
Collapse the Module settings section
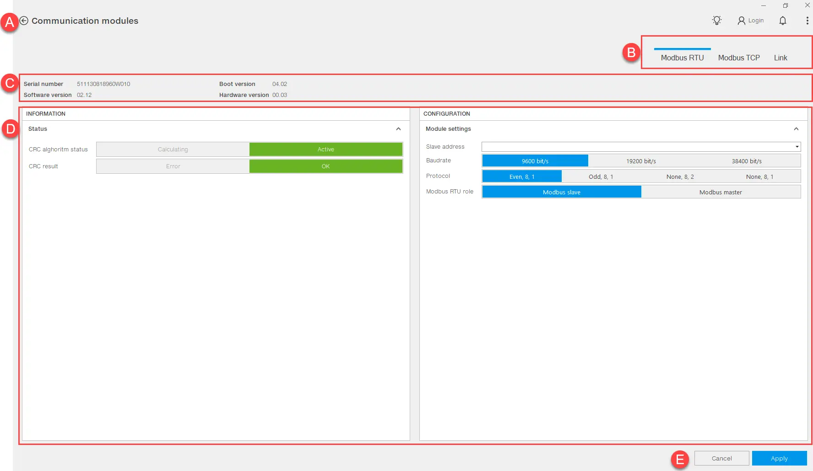[796, 129]
